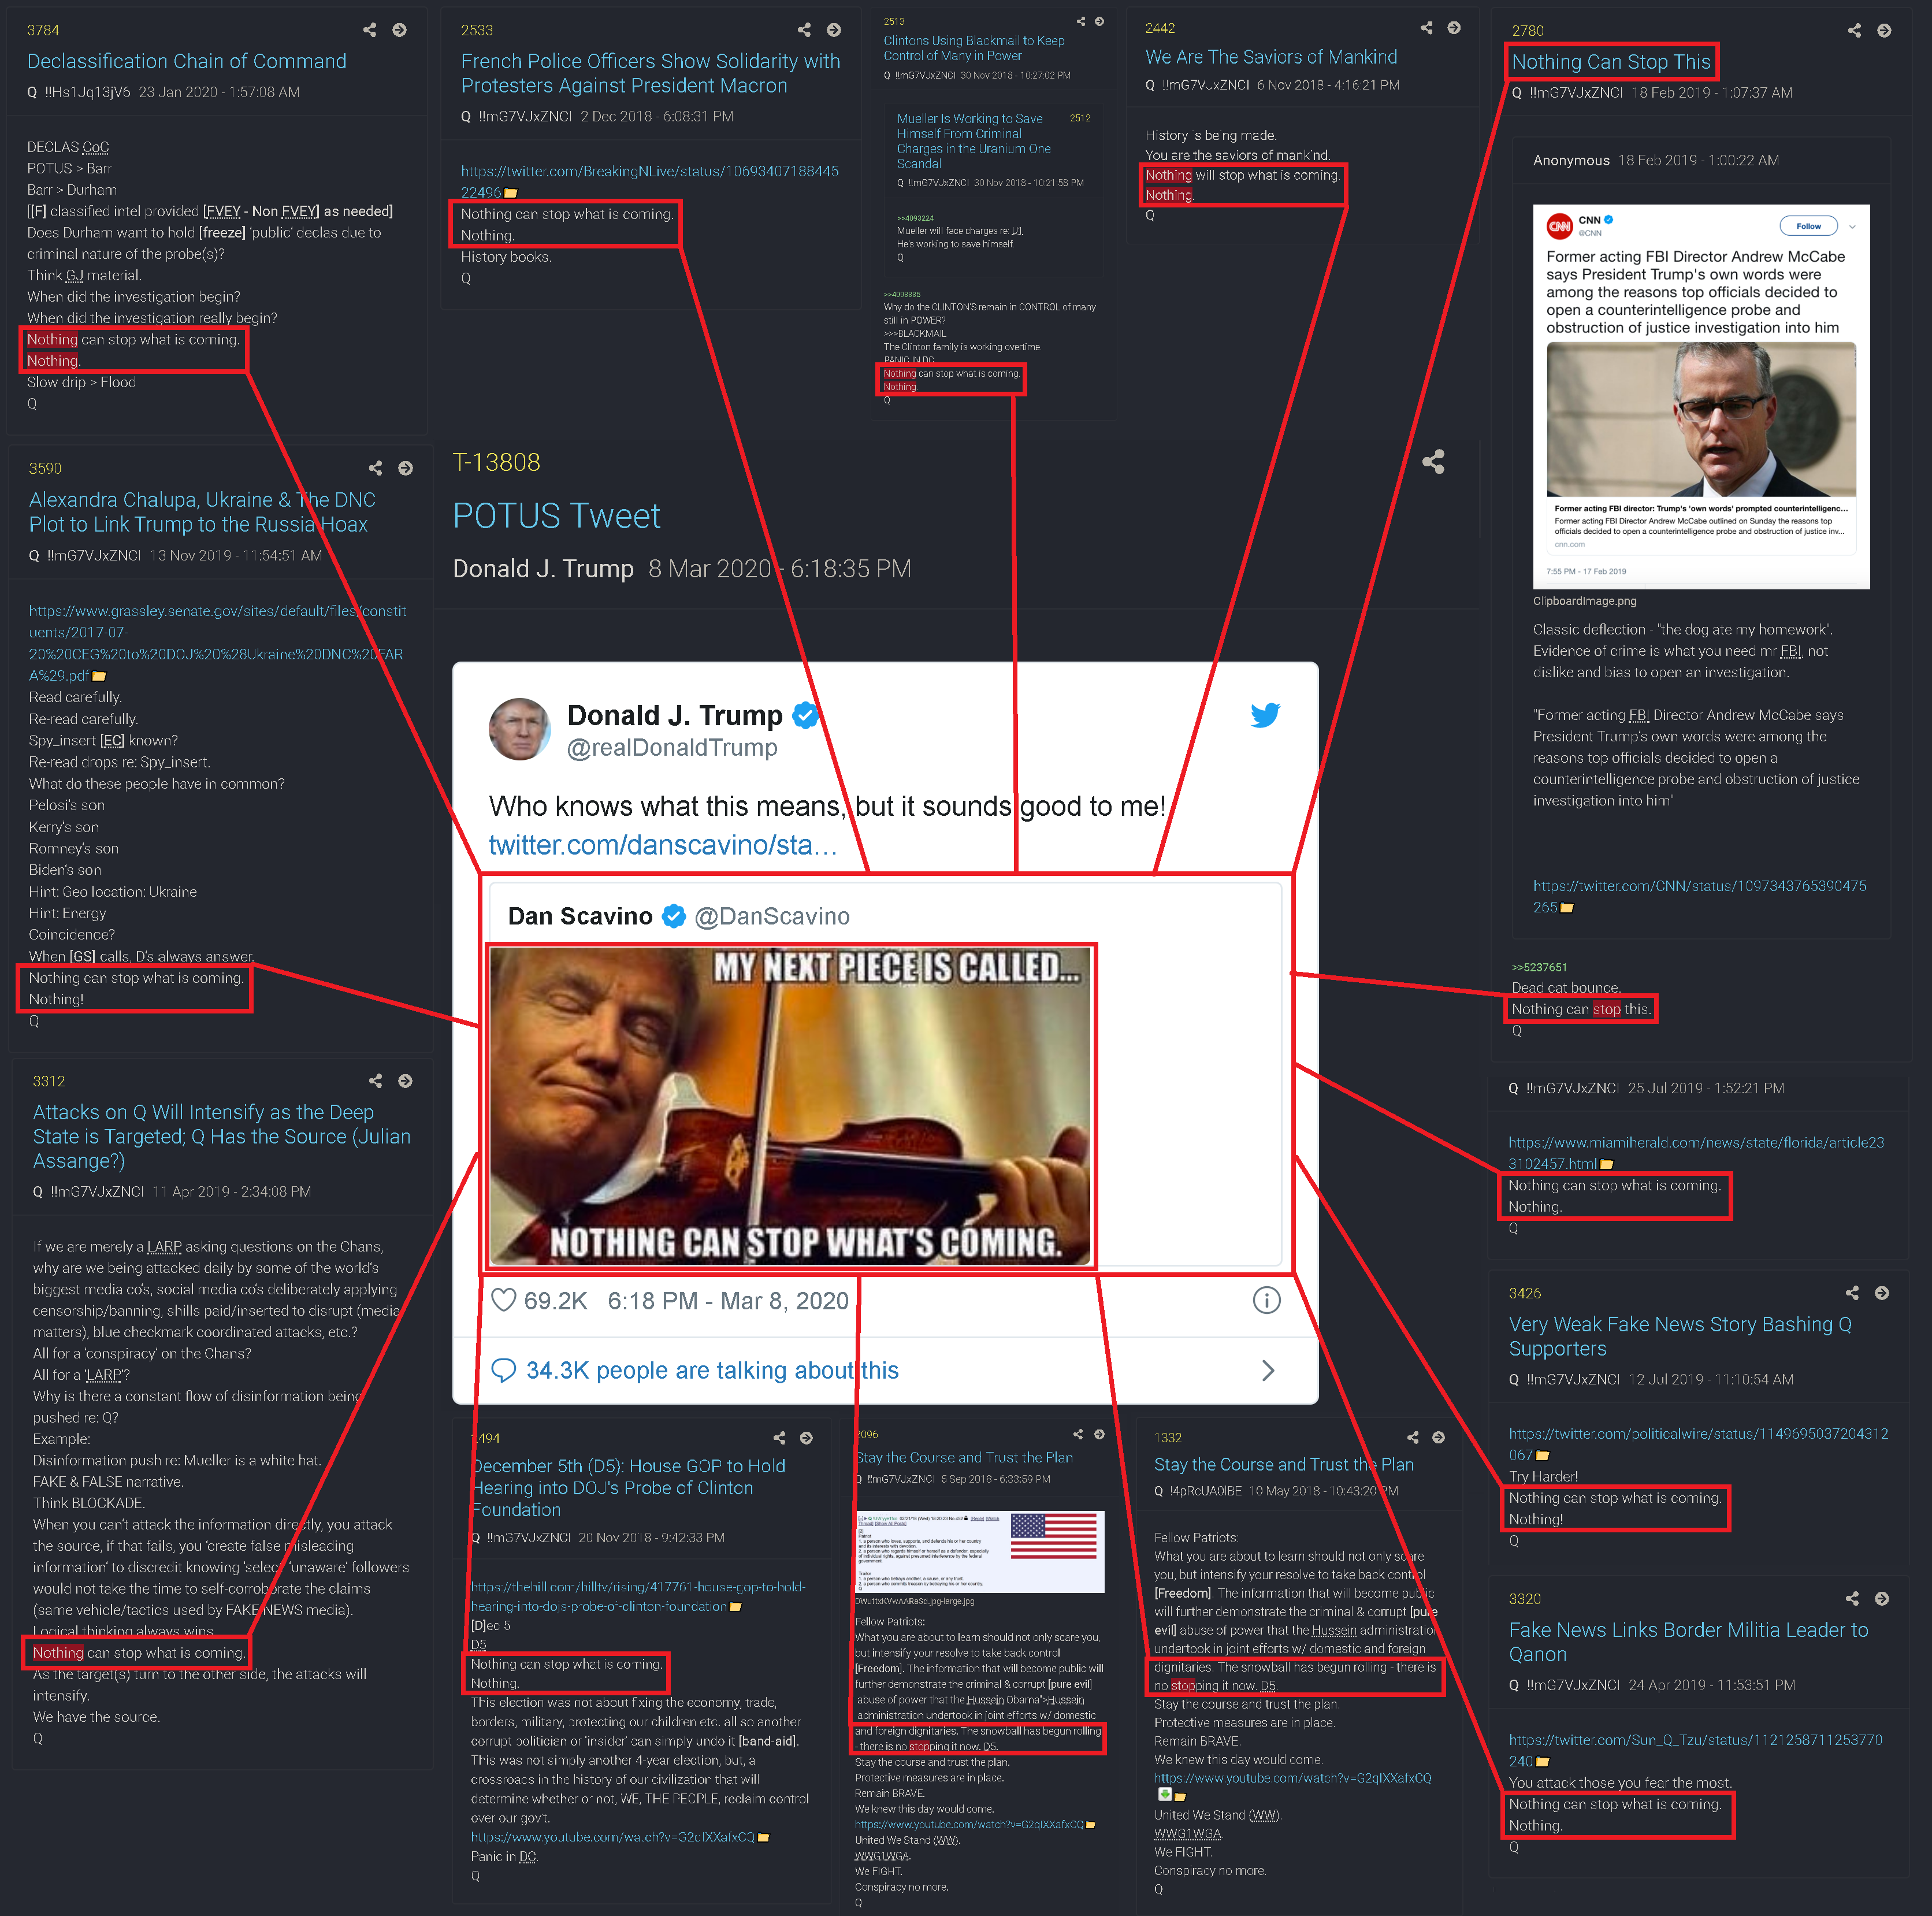This screenshot has height=1916, width=1932.
Task: Click the share icon on post 3784
Action: click(370, 30)
